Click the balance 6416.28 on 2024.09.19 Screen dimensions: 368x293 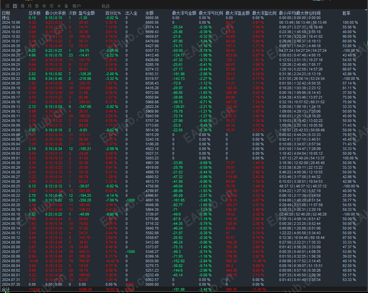(152, 88)
